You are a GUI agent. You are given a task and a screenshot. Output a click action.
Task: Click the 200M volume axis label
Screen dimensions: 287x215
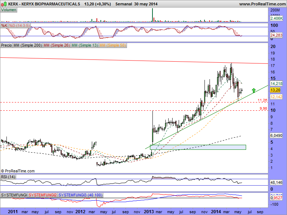coord(275,10)
